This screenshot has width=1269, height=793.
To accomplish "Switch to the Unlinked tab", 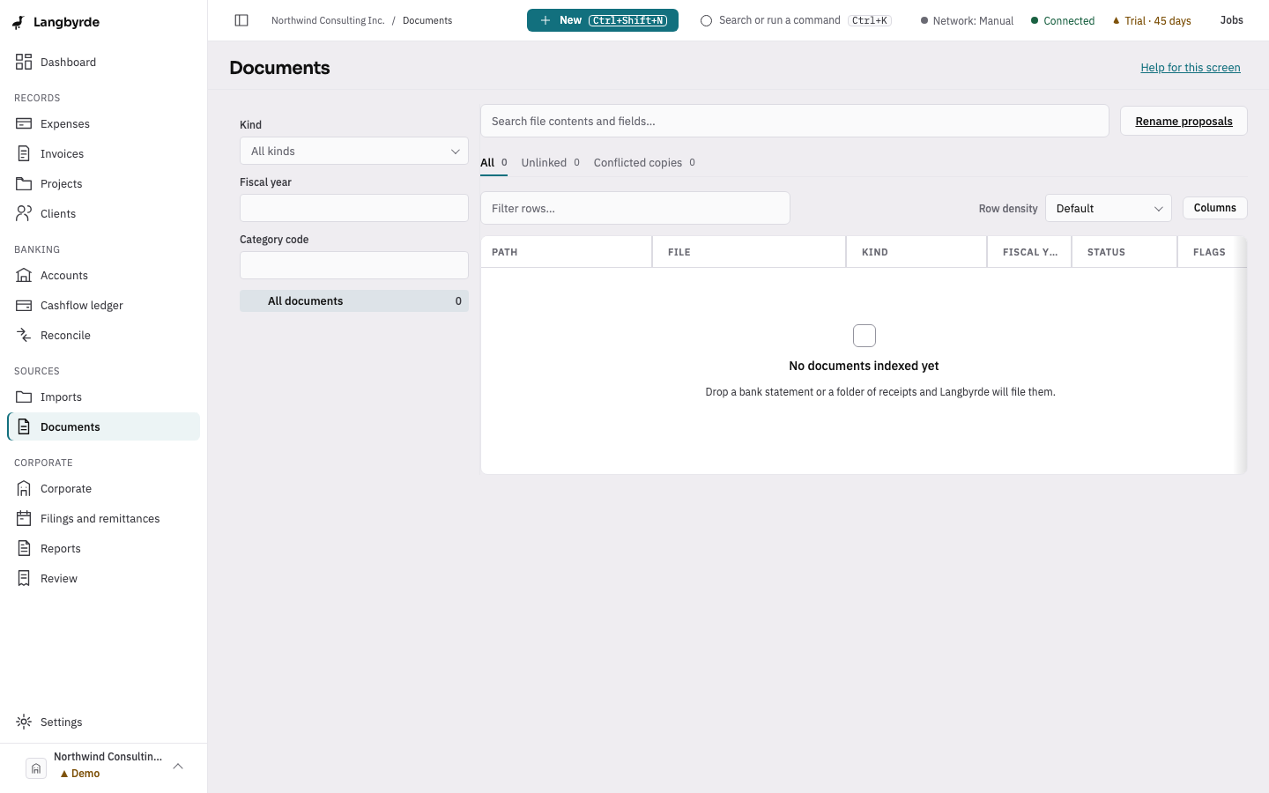I will tap(551, 163).
